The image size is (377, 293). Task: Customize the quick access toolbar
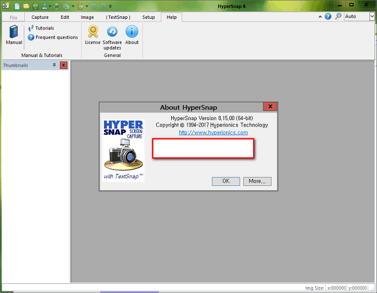pos(110,6)
